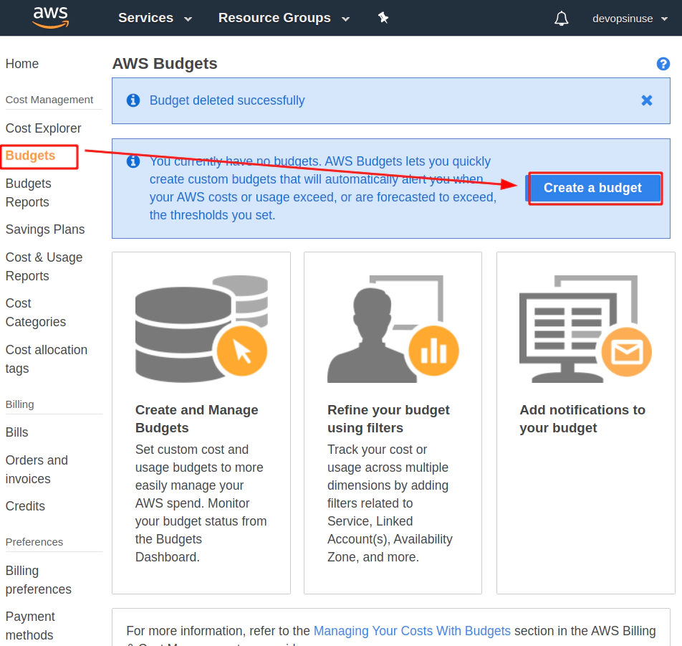Viewport: 682px width, 646px height.
Task: Open Budgets Reports
Action: (28, 193)
